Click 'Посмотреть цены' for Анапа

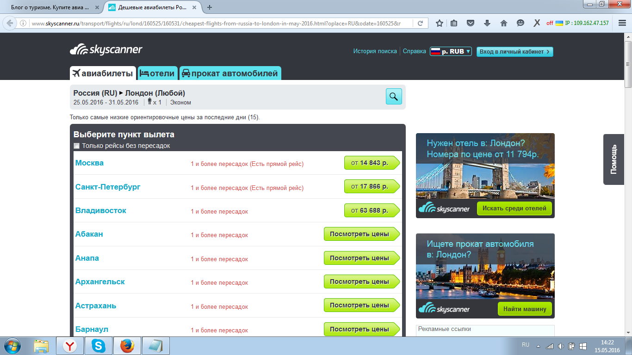click(361, 258)
